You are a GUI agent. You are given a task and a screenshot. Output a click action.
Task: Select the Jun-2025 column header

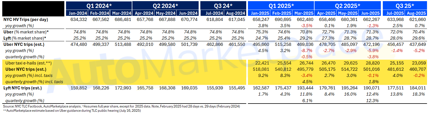coord(370,13)
